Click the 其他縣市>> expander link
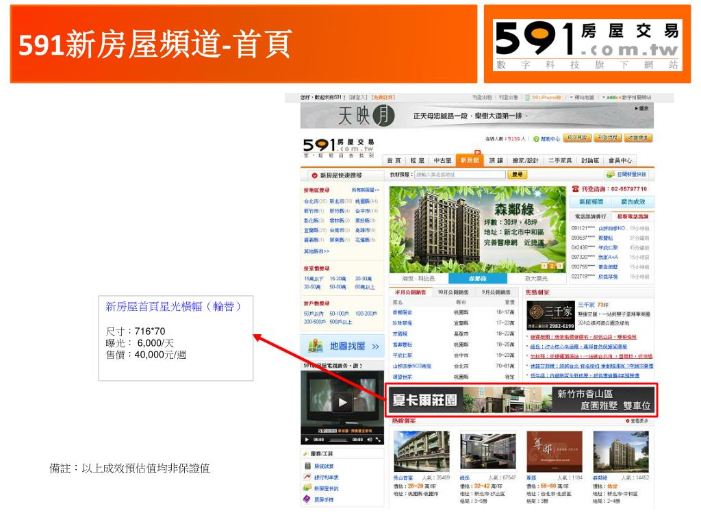Screen dimensions: 701x526 point(316,251)
